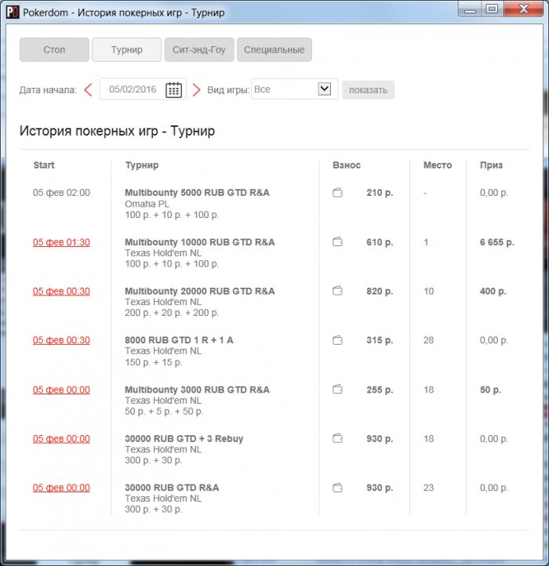
Task: Minimize the Pokerdom window
Action: (x=470, y=9)
